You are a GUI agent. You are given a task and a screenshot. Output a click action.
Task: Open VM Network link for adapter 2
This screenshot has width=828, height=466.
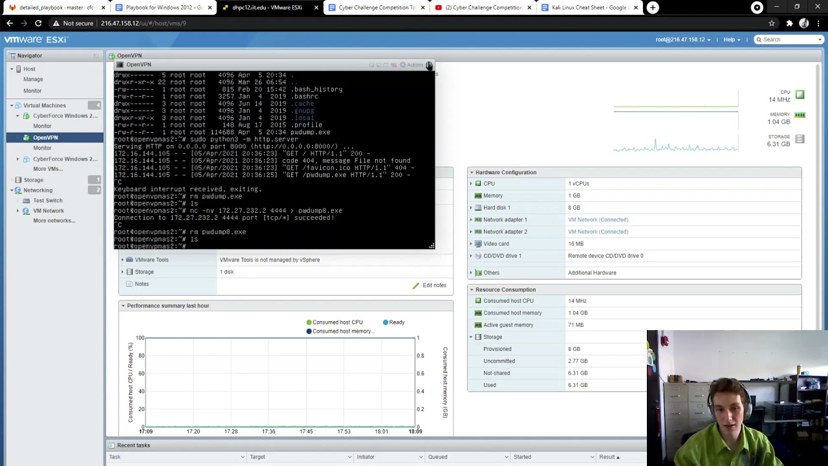point(598,232)
